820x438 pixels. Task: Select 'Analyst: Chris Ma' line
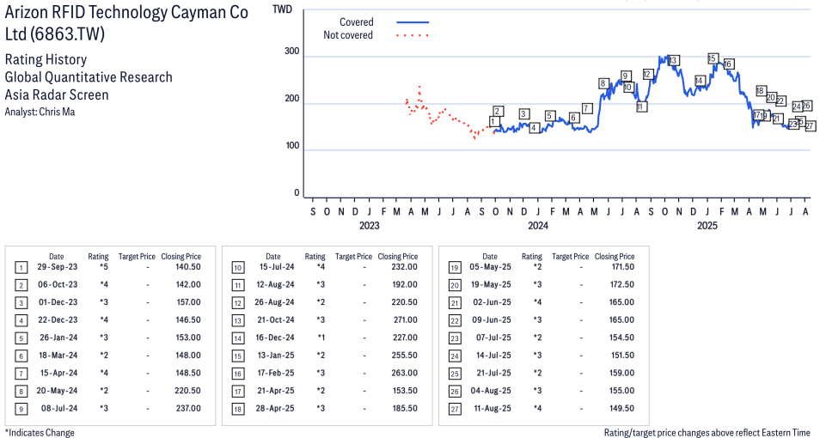[40, 112]
